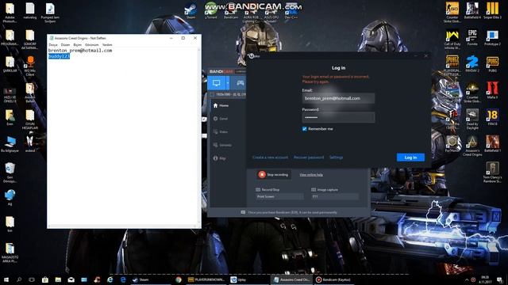
Task: Select the Assassin's Creed Origins desktop icon
Action: [x=472, y=146]
